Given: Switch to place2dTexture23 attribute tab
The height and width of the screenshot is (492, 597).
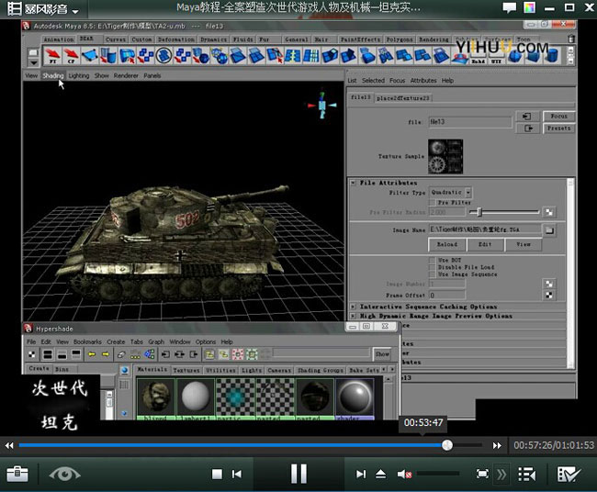Looking at the screenshot, I should click(403, 98).
